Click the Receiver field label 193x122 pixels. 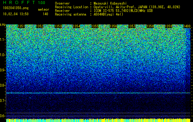(x=62, y=11)
